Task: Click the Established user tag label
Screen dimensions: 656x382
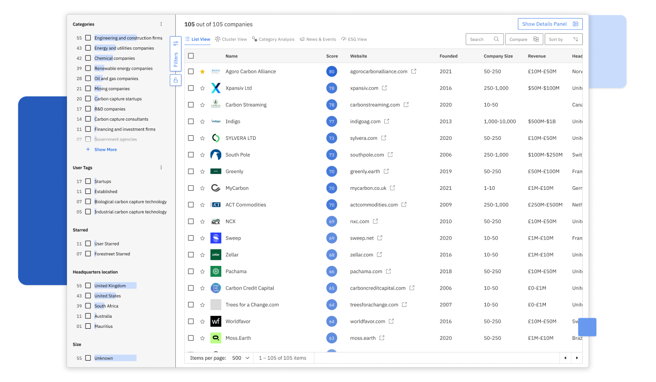Action: (106, 192)
